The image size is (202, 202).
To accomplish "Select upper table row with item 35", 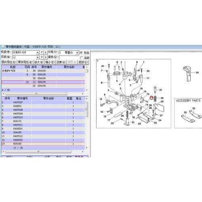I will click(43, 78).
